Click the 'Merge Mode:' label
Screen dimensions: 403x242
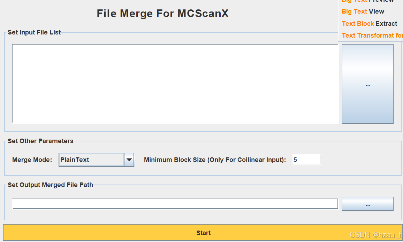32,159
